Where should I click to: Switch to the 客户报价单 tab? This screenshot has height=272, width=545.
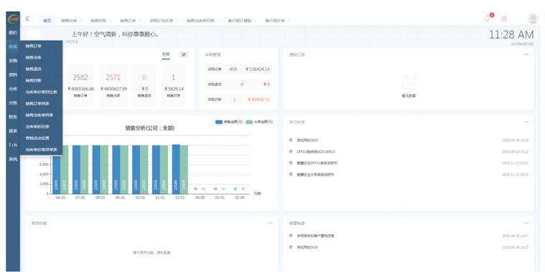(x=275, y=21)
